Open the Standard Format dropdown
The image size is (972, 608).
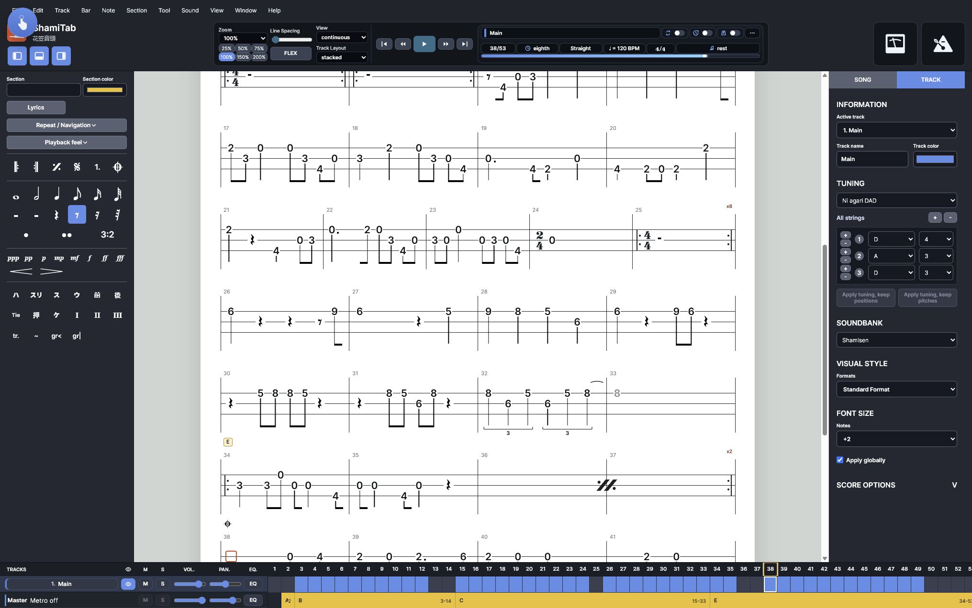896,389
